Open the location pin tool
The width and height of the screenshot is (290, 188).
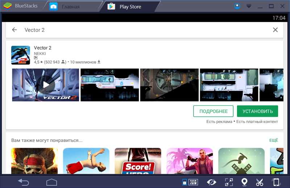[x=244, y=182]
